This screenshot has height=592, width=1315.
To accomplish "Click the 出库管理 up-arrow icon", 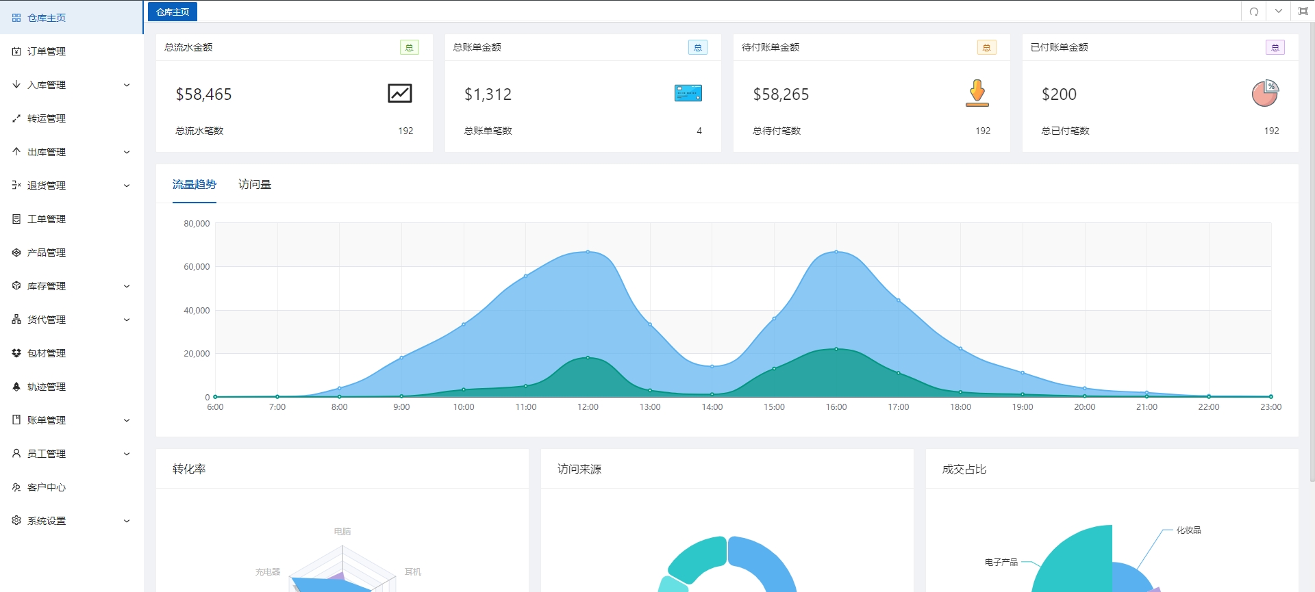I will click(16, 152).
